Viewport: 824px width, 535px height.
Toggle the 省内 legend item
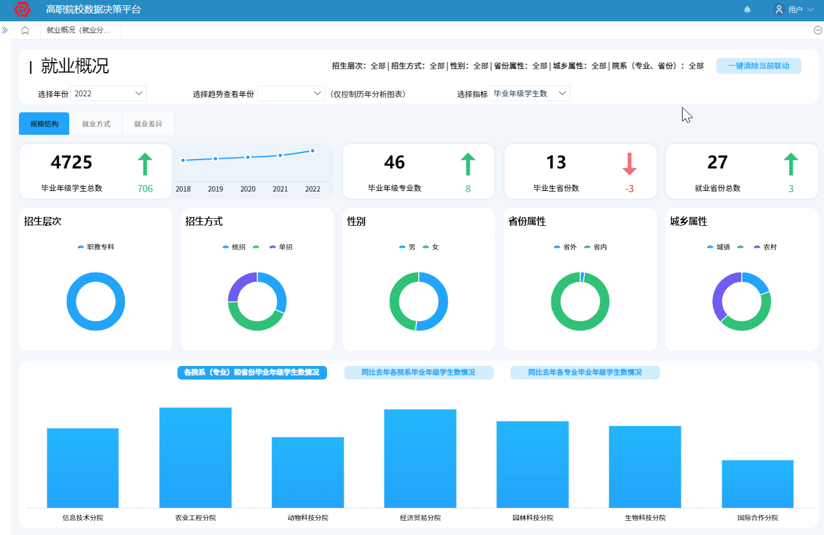point(595,247)
